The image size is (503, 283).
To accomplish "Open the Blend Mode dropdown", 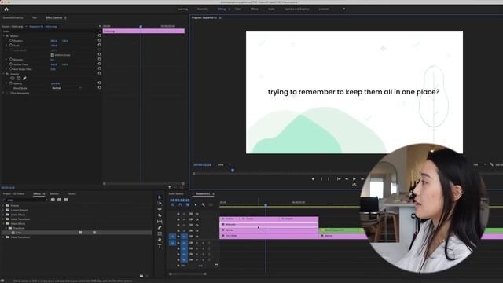I will point(66,88).
